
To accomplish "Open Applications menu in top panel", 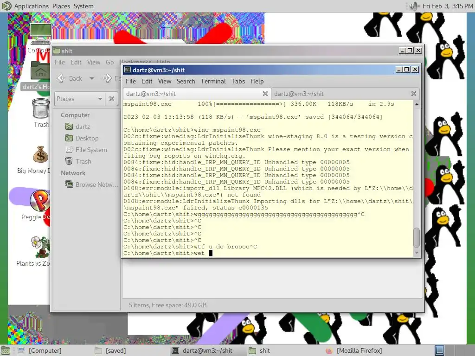I will pyautogui.click(x=31, y=6).
